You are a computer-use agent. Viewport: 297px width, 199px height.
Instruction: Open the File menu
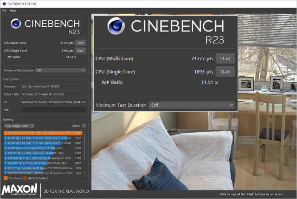coord(4,10)
